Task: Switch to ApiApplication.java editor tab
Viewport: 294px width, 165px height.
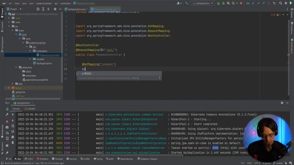Action: tap(77, 9)
